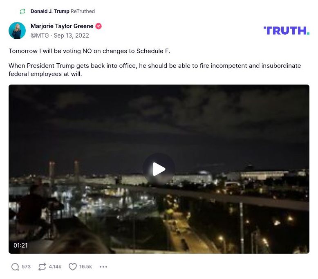Image resolution: width=318 pixels, height=279 pixels.
Task: Open the three-dots more options menu
Action: pyautogui.click(x=103, y=267)
